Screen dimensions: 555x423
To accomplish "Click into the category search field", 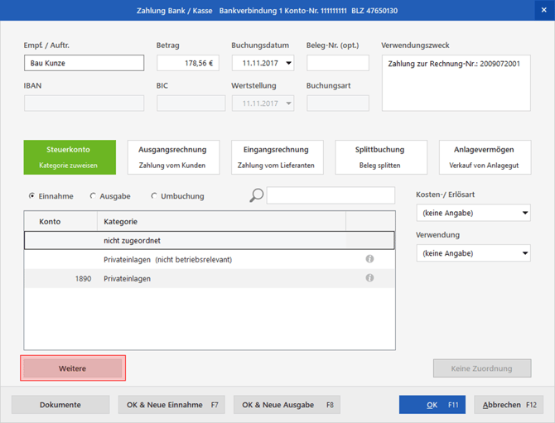I will click(x=331, y=195).
